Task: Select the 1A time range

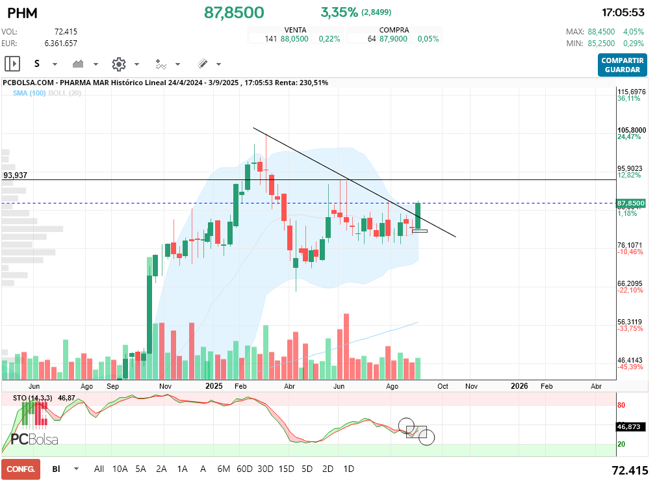Action: (x=182, y=469)
